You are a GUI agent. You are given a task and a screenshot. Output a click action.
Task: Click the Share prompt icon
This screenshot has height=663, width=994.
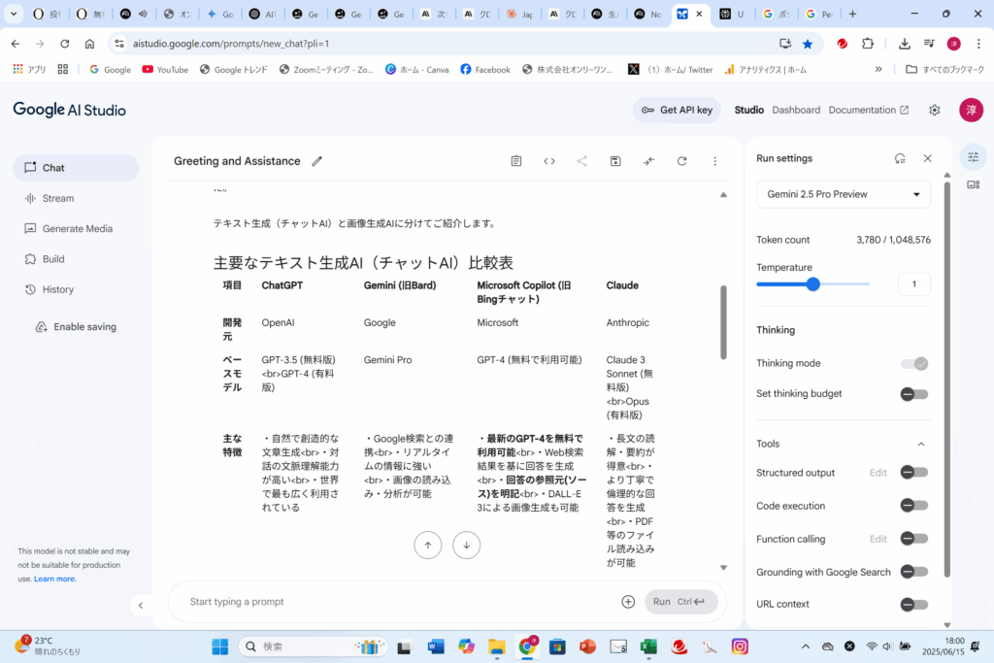[582, 161]
